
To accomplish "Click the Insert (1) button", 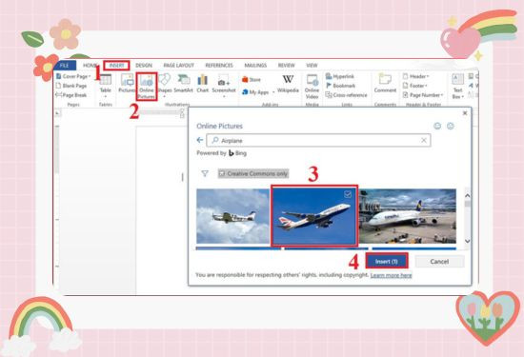I will click(387, 261).
